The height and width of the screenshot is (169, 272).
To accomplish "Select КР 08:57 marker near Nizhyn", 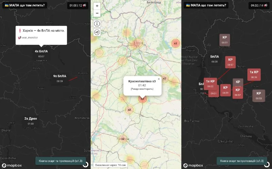I will click(231, 62).
